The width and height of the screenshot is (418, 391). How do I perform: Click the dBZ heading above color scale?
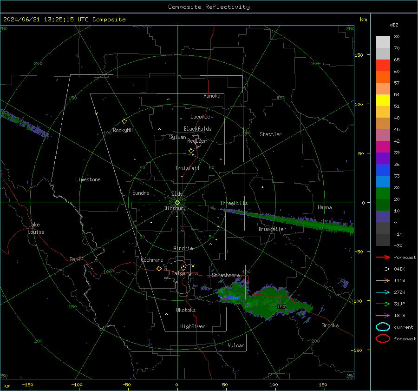394,25
